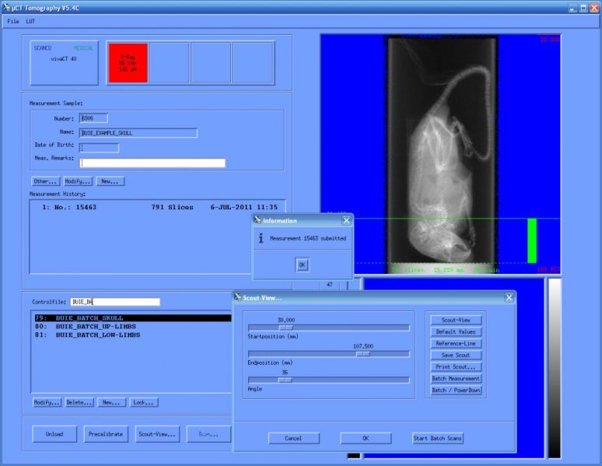The width and height of the screenshot is (602, 466).
Task: Click the greyed-out Scan... button
Action: click(x=208, y=434)
